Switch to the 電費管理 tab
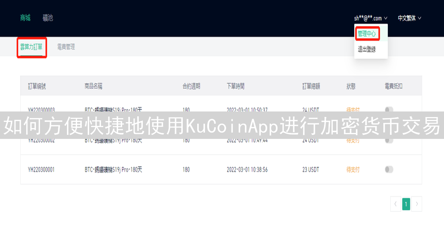This screenshot has width=444, height=250. coord(66,47)
